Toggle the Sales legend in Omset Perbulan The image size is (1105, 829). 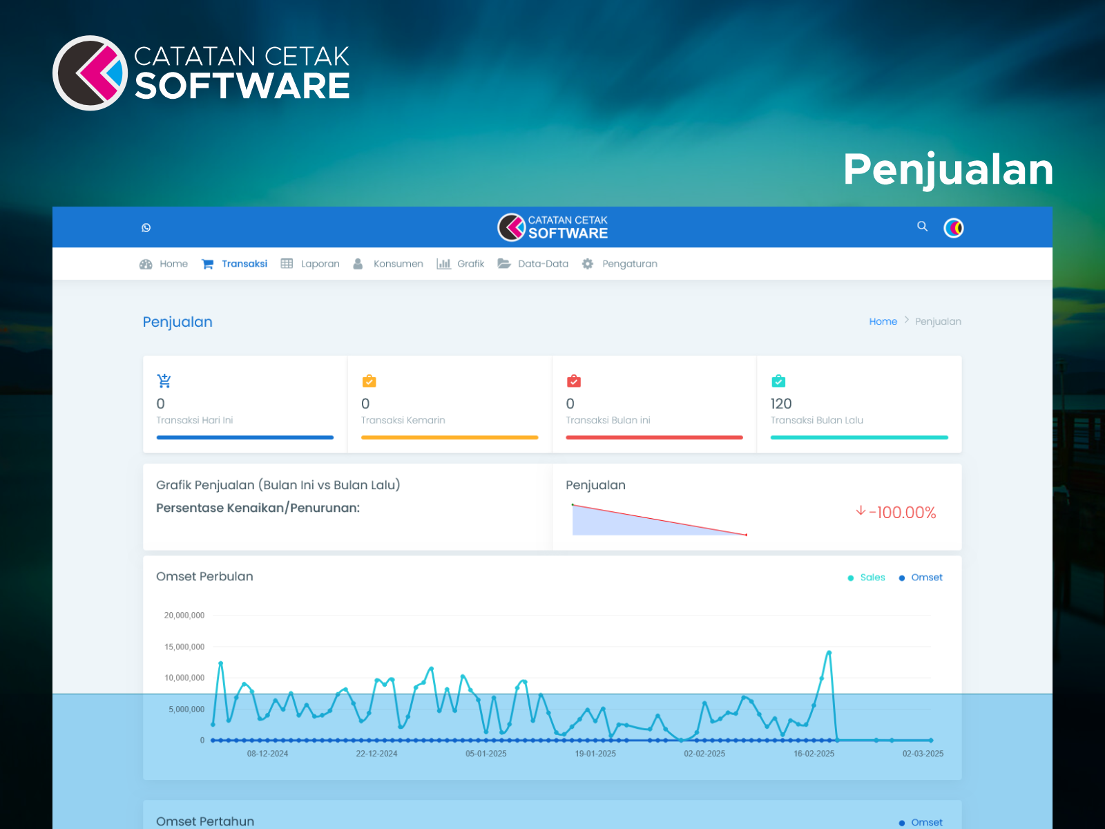(867, 578)
